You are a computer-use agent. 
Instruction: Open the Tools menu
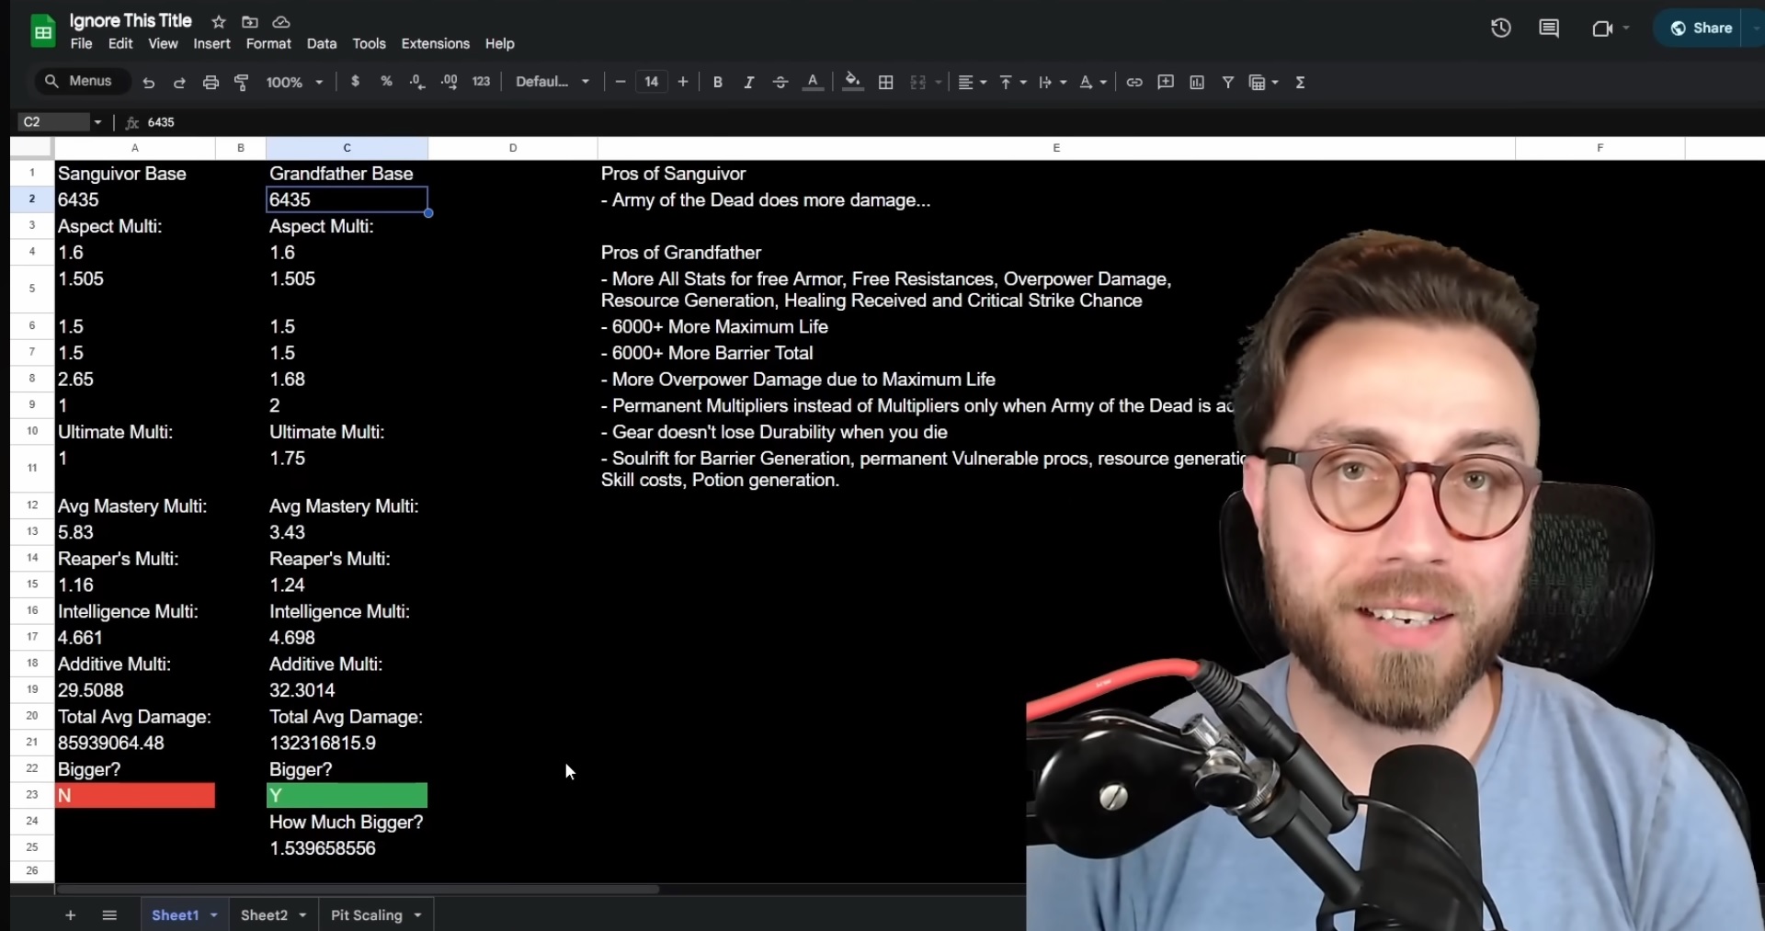[x=369, y=43]
